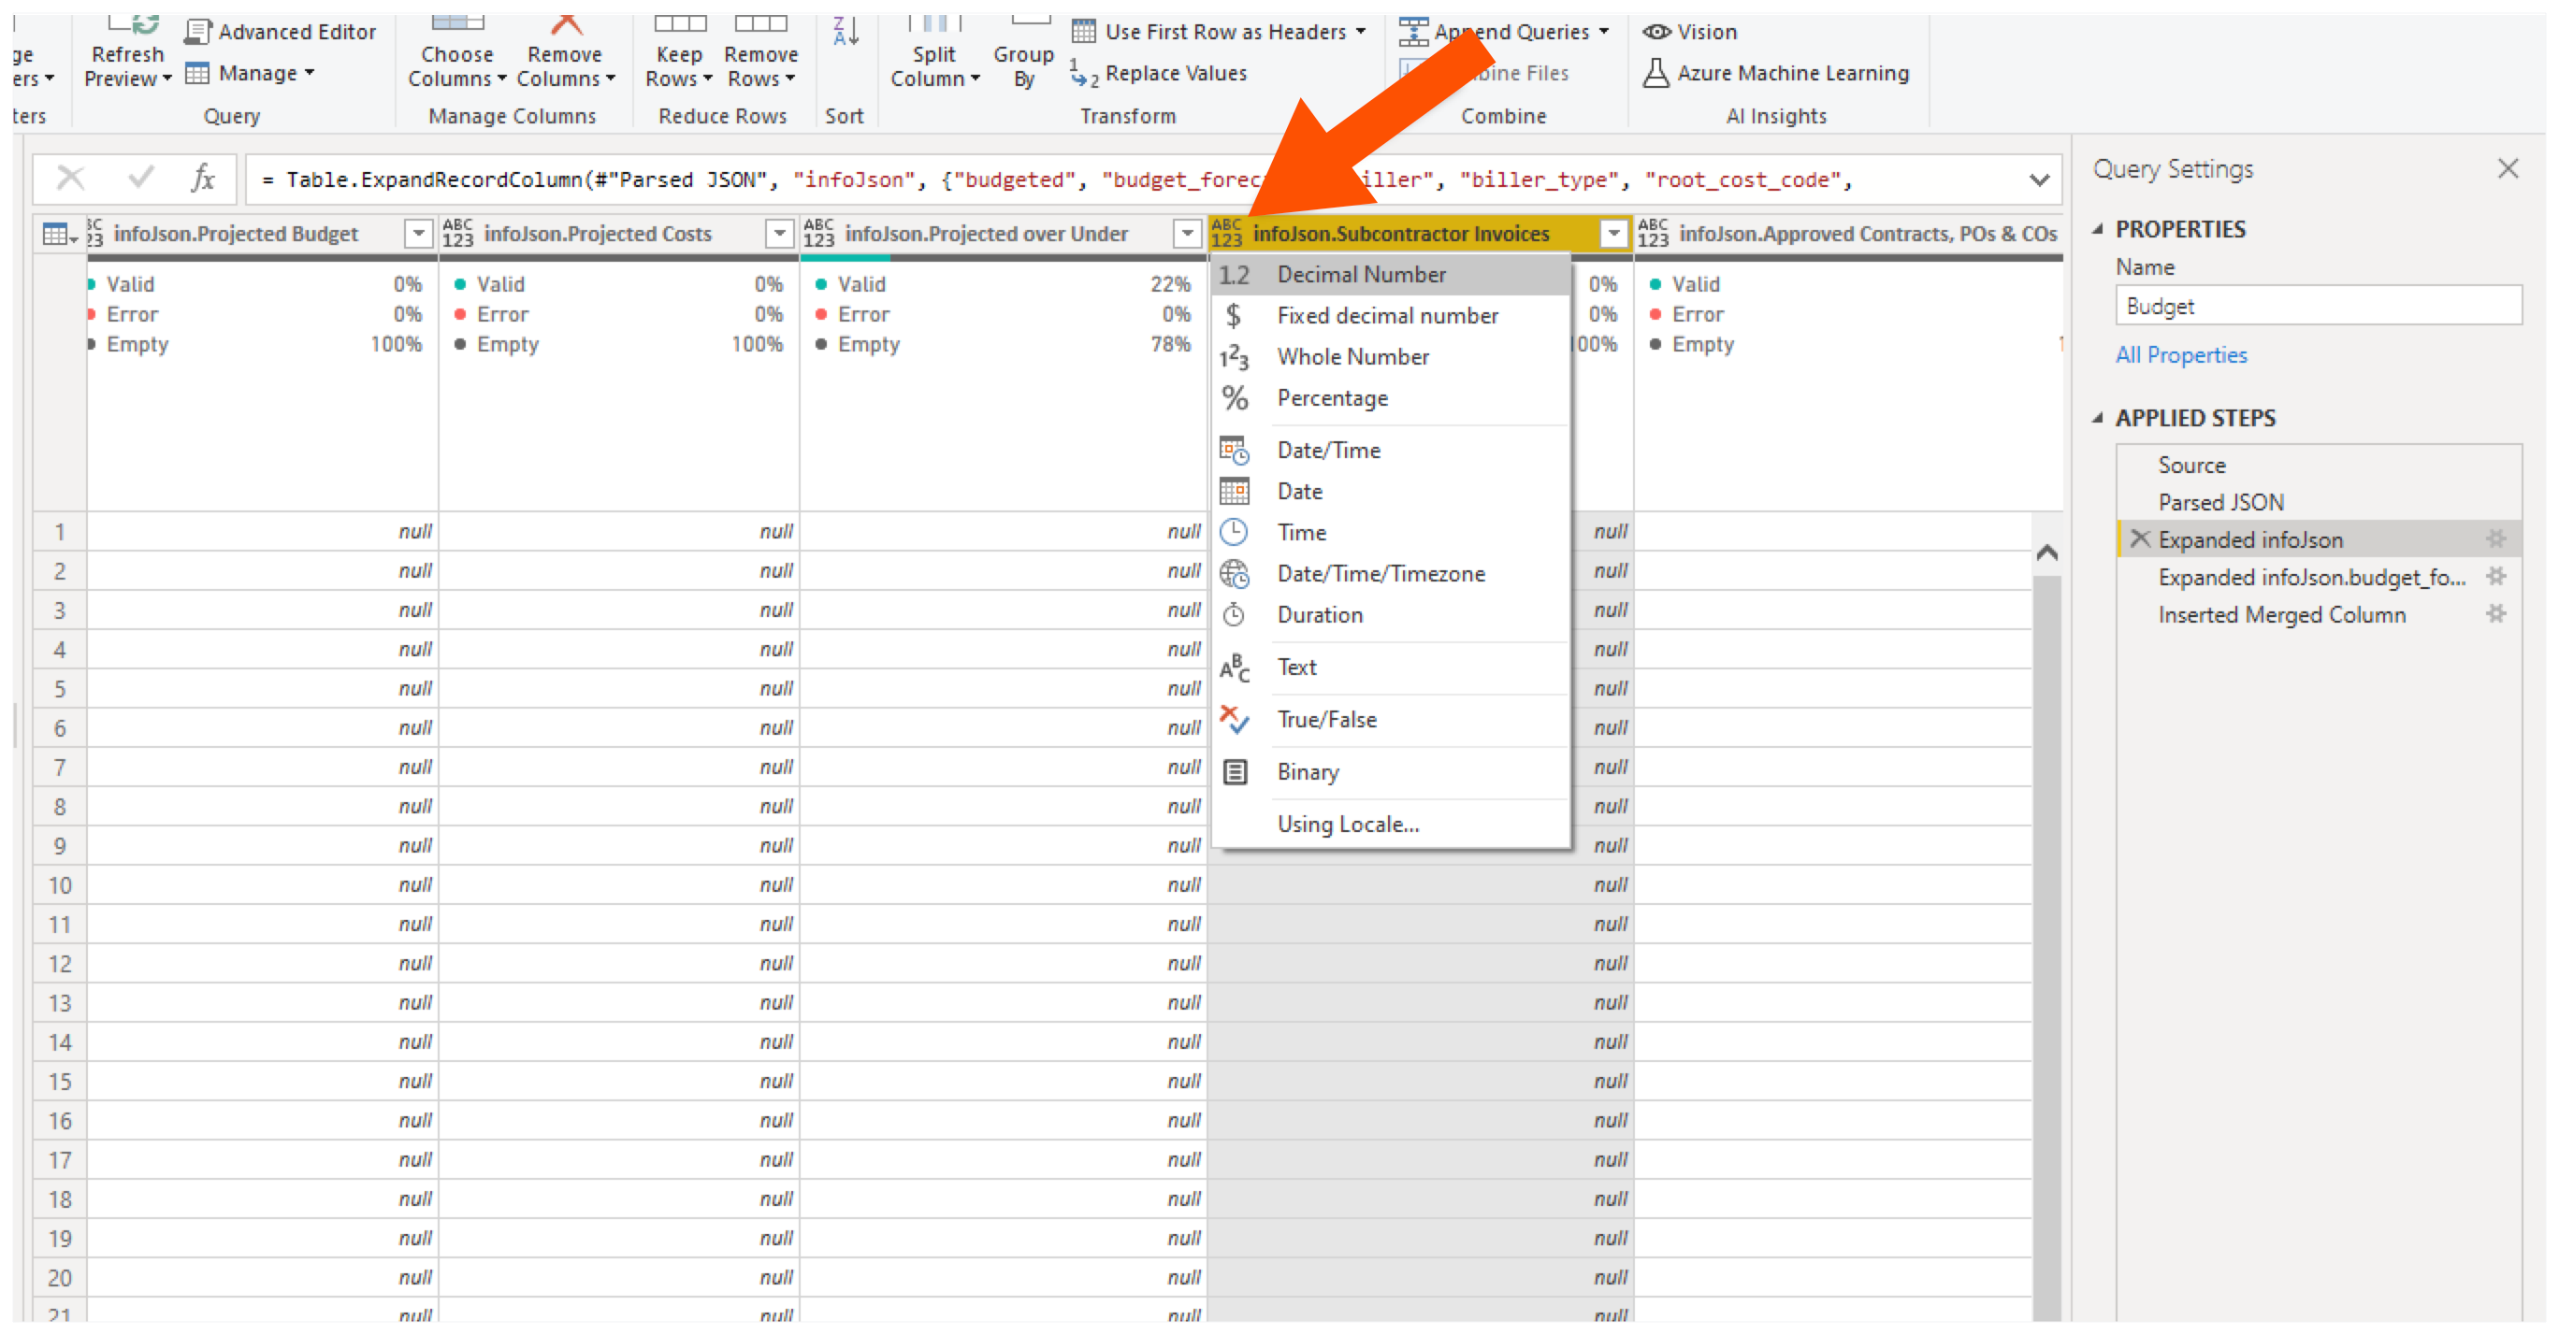Click the scroll-up arrow of data grid
The width and height of the screenshot is (2559, 1335).
coord(2046,553)
